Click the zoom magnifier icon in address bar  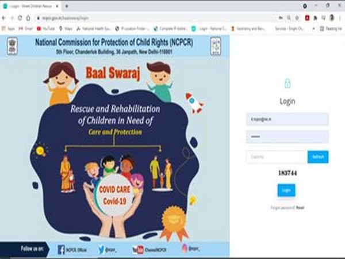(x=289, y=18)
